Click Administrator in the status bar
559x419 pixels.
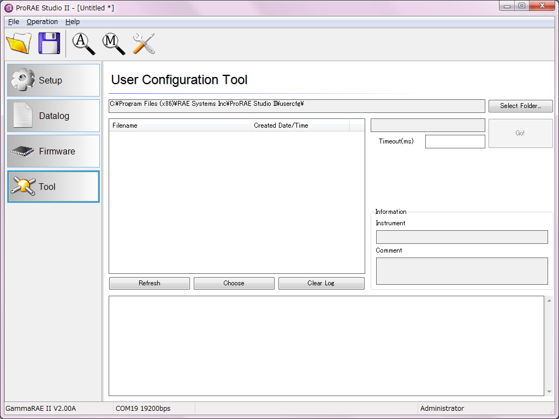[442, 409]
